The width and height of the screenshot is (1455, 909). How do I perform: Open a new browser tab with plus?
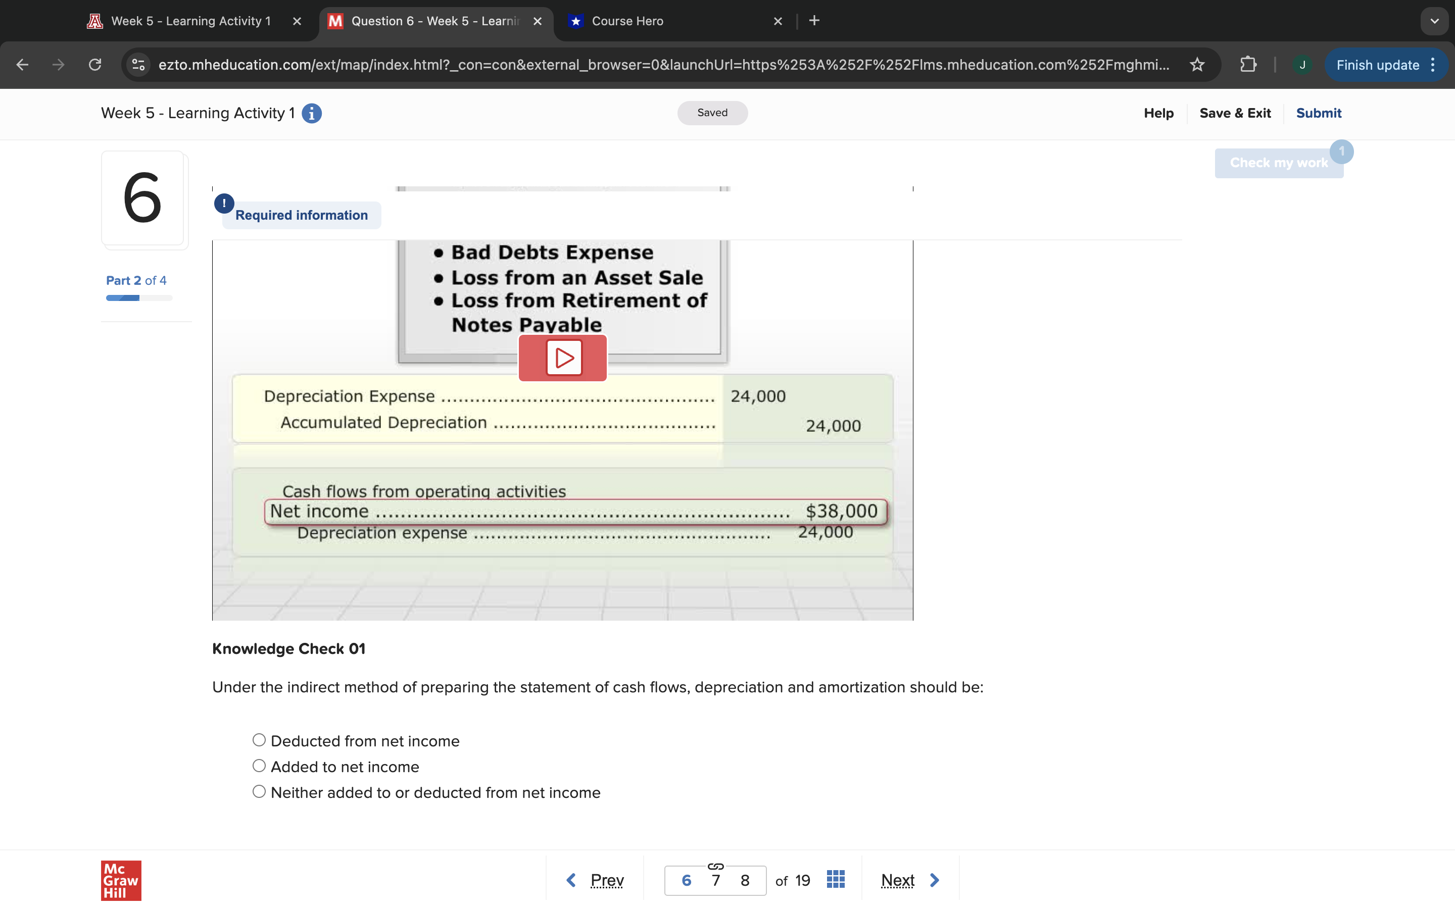tap(814, 21)
